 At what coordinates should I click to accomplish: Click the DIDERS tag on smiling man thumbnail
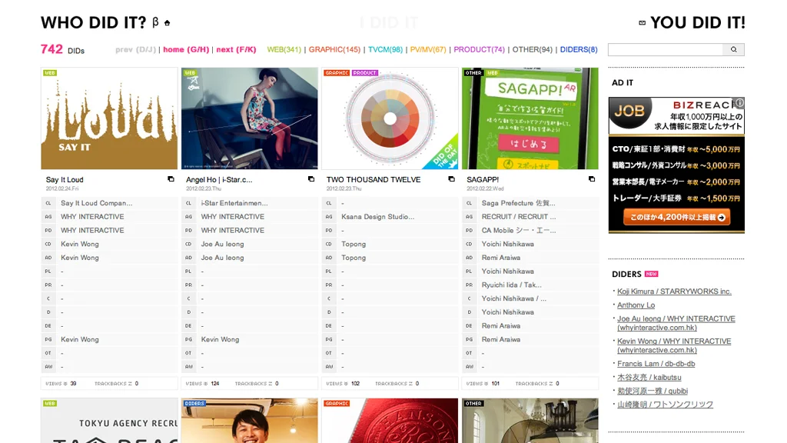(194, 403)
